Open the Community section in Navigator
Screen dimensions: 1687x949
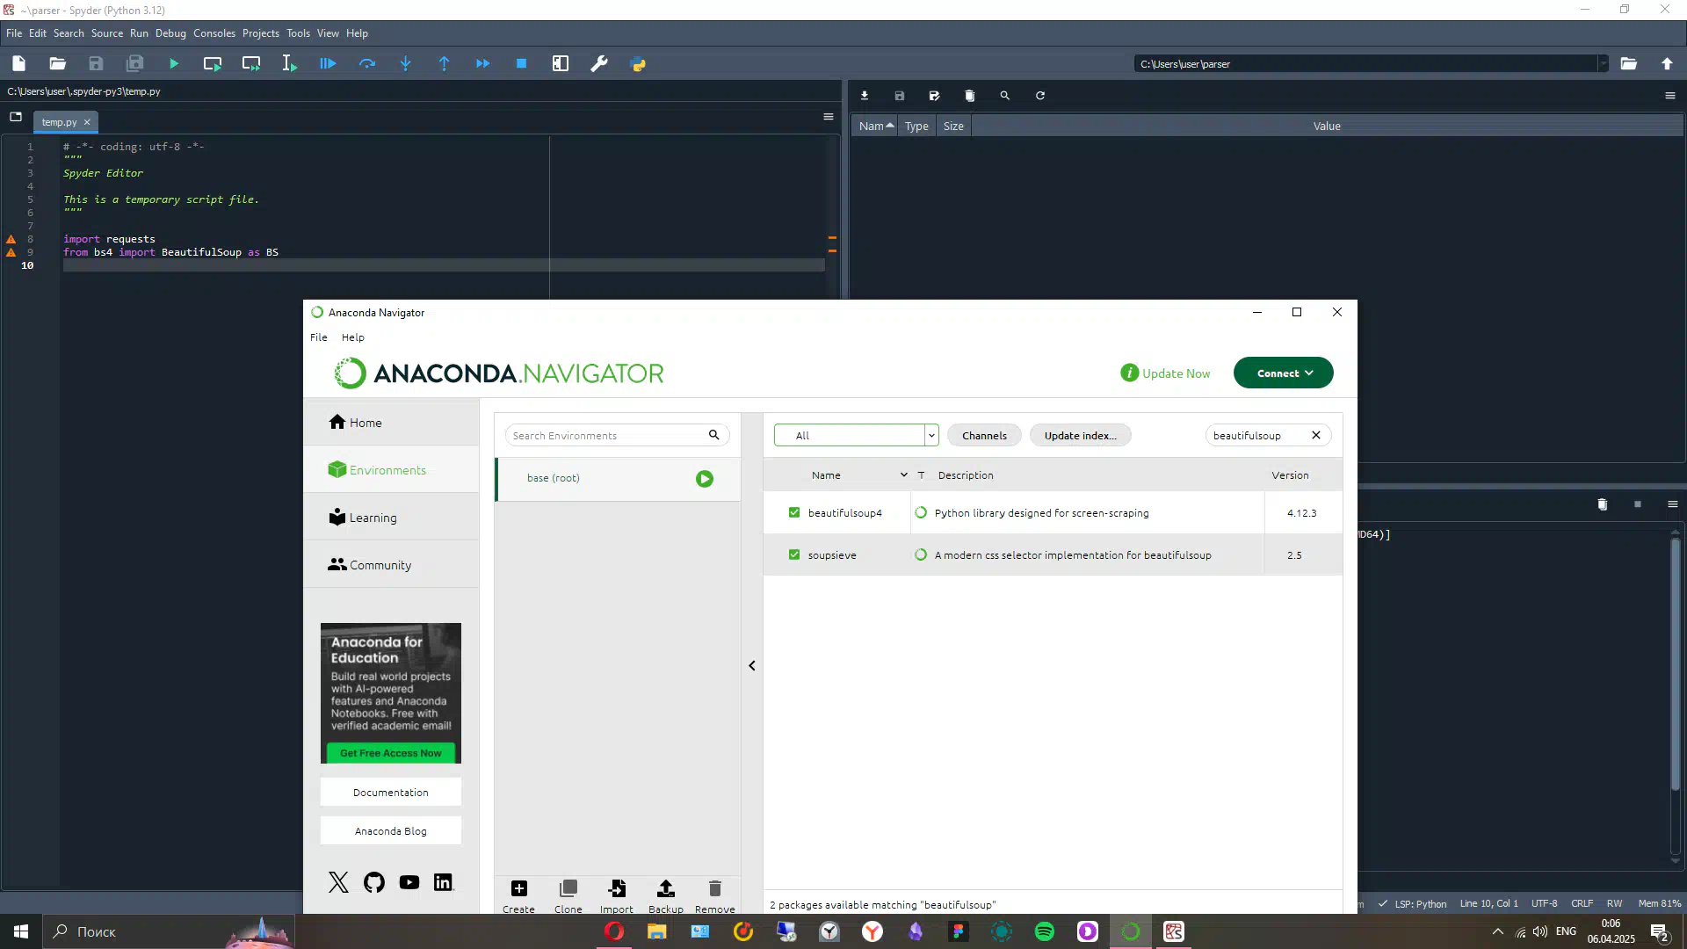[x=391, y=565]
